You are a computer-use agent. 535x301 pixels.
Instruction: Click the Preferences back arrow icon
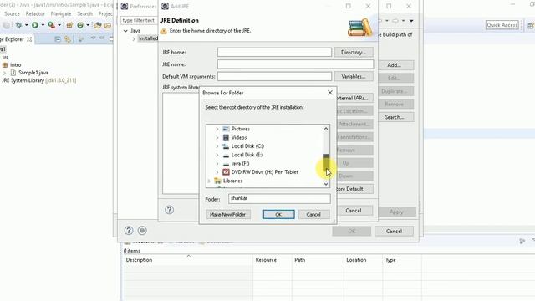[380, 21]
